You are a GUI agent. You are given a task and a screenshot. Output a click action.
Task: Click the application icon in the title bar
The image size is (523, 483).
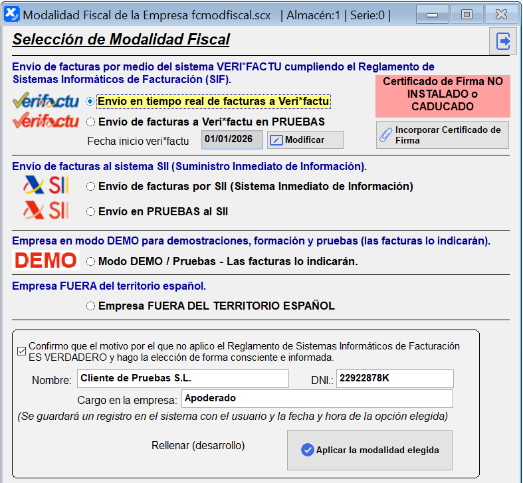click(x=12, y=15)
